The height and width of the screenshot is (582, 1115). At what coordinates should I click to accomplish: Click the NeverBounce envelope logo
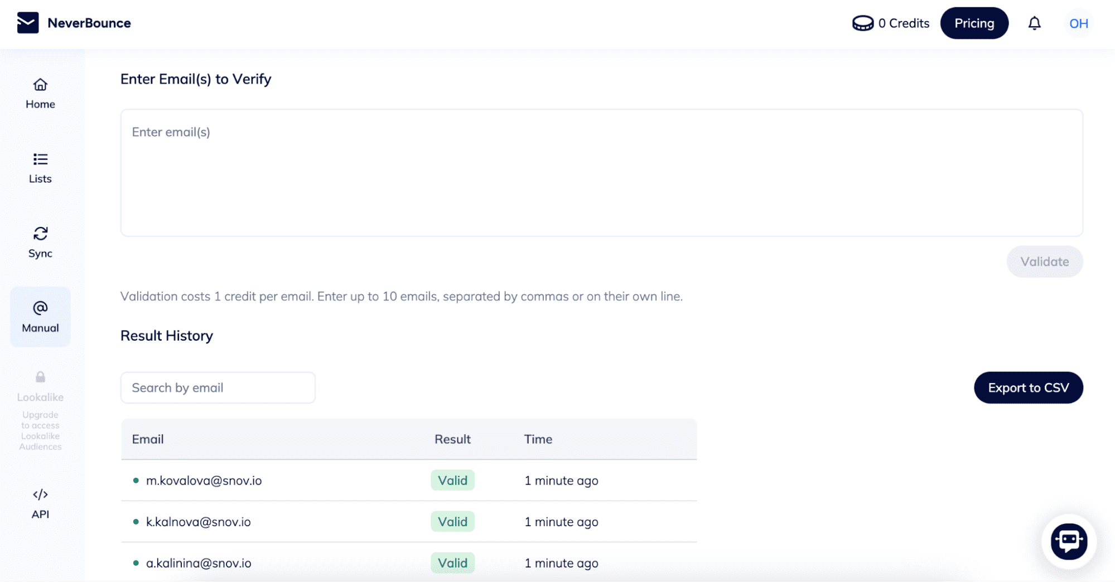coord(28,23)
